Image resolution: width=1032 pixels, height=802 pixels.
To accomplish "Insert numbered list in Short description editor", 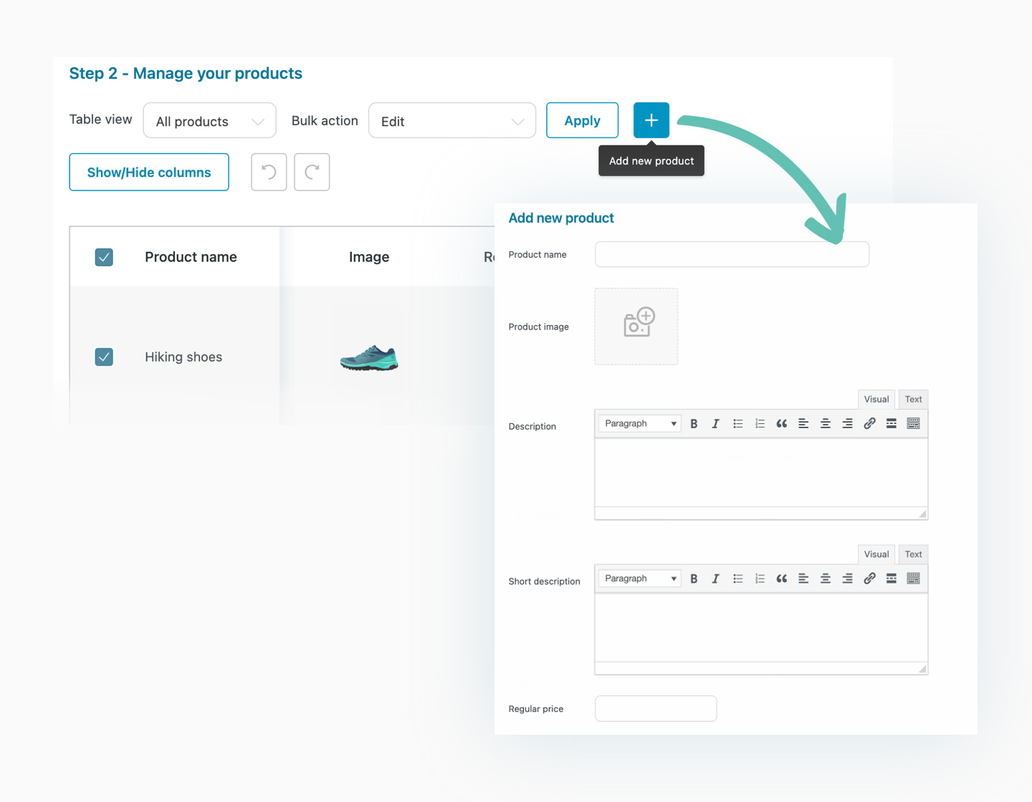I will 760,579.
